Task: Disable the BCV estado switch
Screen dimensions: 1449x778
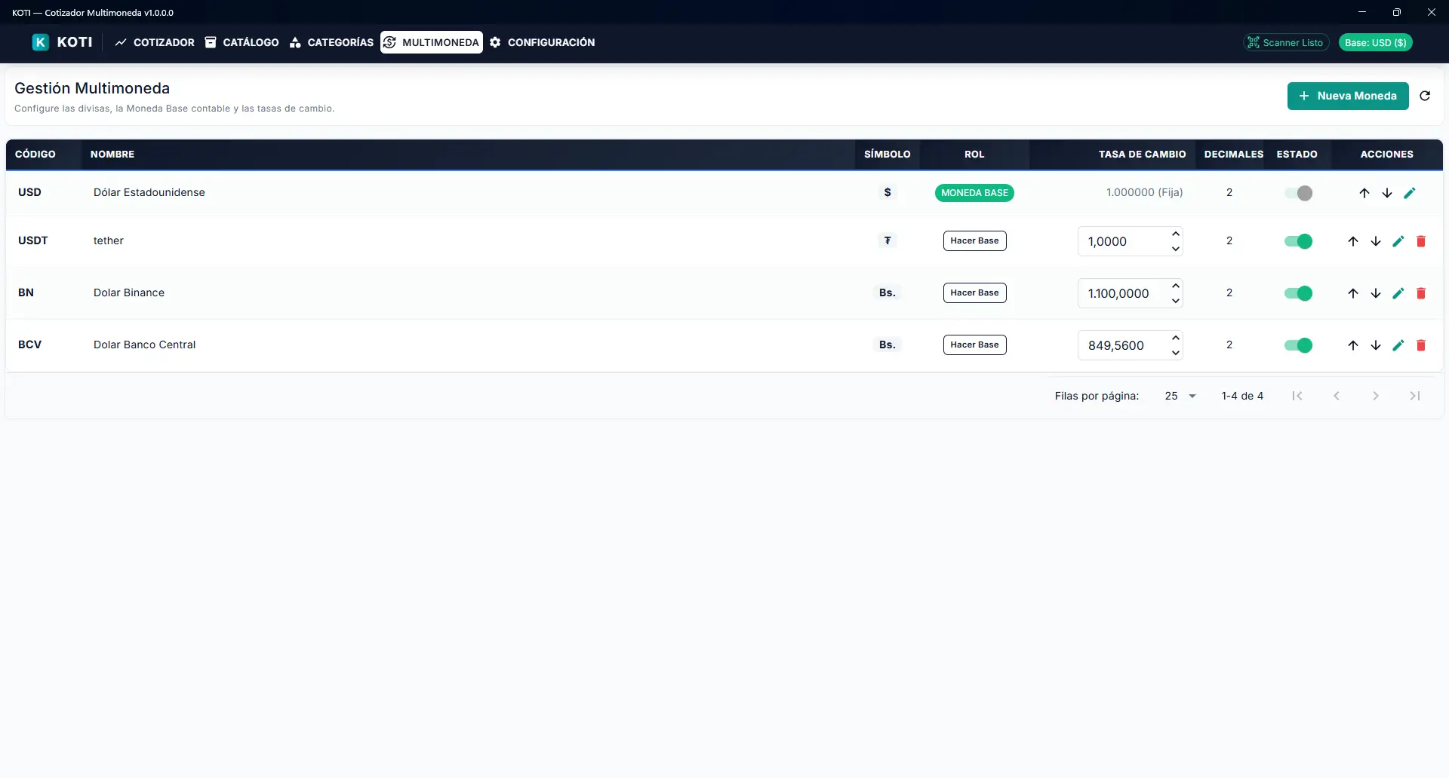Action: click(1299, 345)
